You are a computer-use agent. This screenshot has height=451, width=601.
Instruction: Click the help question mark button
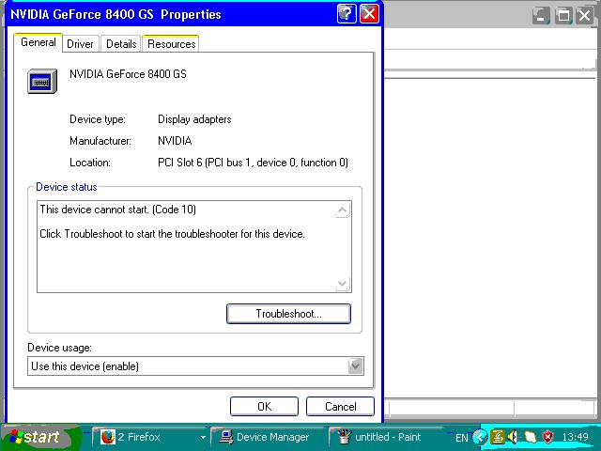point(347,14)
